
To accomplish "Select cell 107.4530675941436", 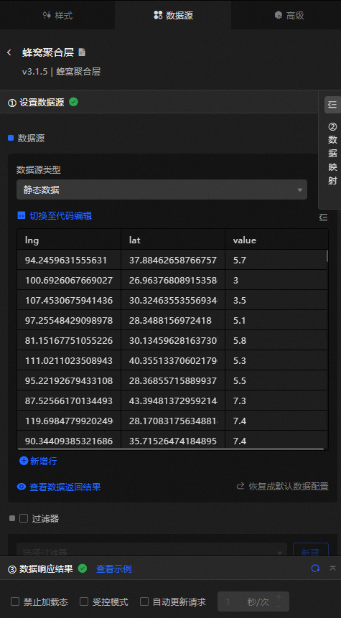I will tap(69, 300).
